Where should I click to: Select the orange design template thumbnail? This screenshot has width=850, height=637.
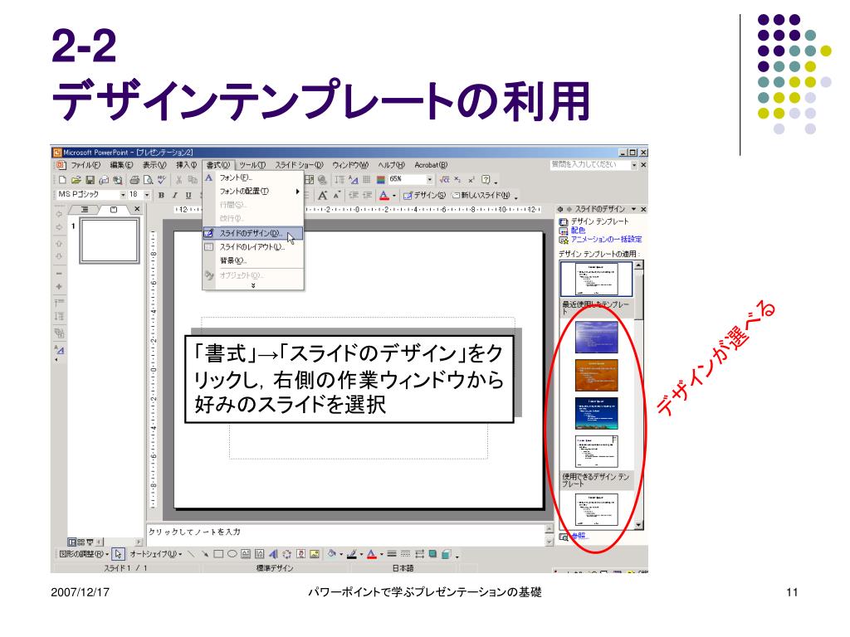point(596,375)
